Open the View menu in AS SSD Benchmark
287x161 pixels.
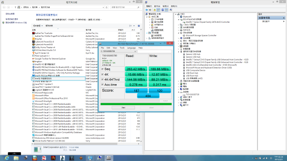click(x=115, y=48)
